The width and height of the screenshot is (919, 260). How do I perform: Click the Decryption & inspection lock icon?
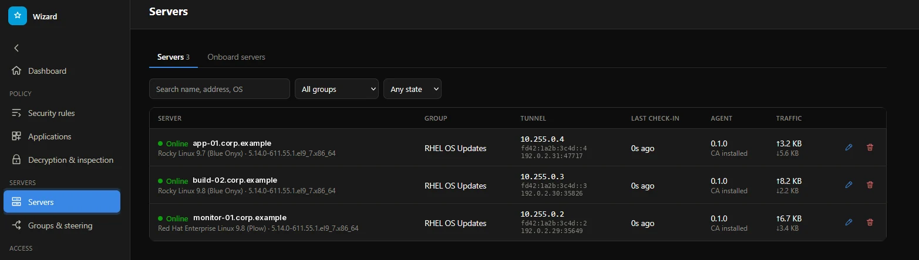[x=16, y=160]
